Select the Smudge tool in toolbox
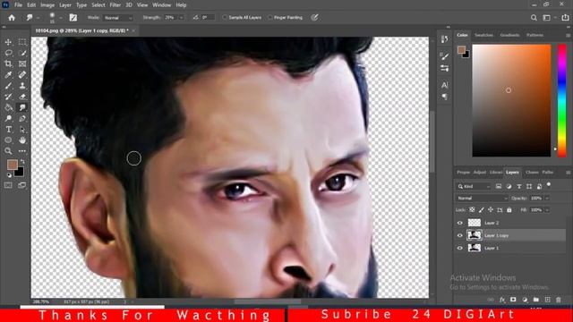Screen dimensions: 573x322 pyautogui.click(x=22, y=107)
